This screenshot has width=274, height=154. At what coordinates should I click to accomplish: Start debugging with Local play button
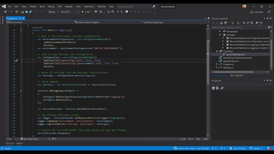(x=86, y=12)
